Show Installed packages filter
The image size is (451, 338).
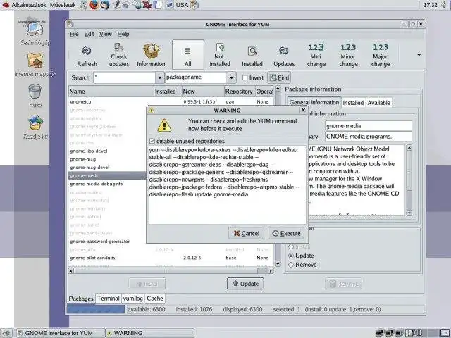click(x=252, y=56)
